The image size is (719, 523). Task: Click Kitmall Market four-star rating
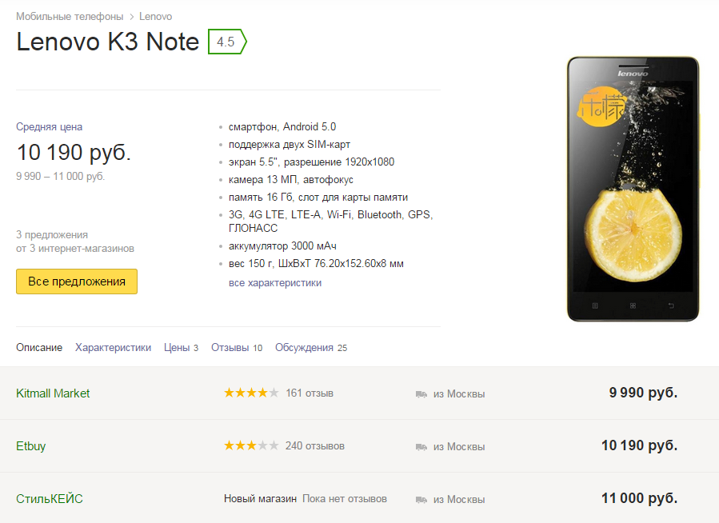[x=251, y=393]
